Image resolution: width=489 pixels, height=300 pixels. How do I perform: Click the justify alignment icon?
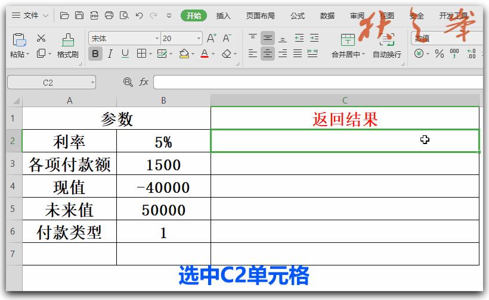(x=298, y=54)
